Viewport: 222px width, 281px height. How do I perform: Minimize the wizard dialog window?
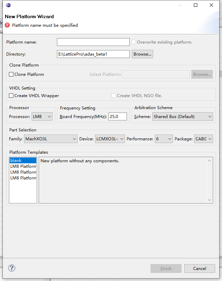pyautogui.click(x=180, y=5)
